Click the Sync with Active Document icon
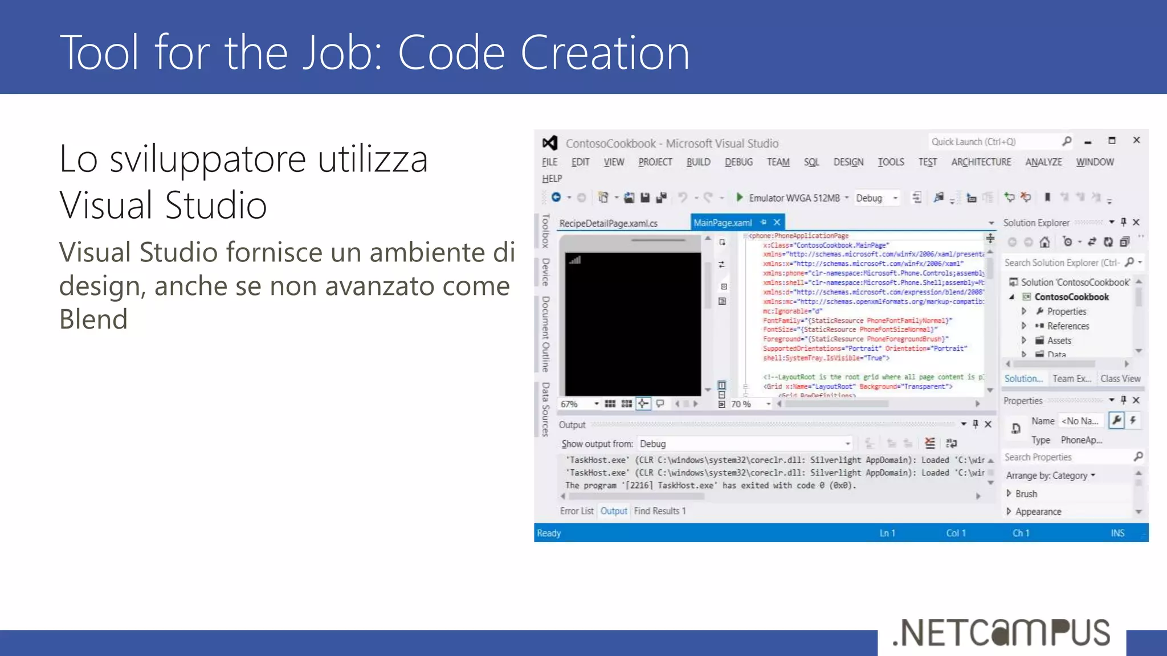 (x=1092, y=242)
